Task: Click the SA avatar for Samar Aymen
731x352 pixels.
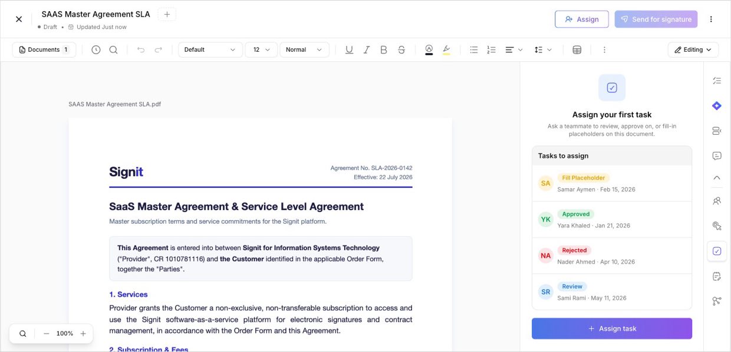Action: tap(546, 184)
